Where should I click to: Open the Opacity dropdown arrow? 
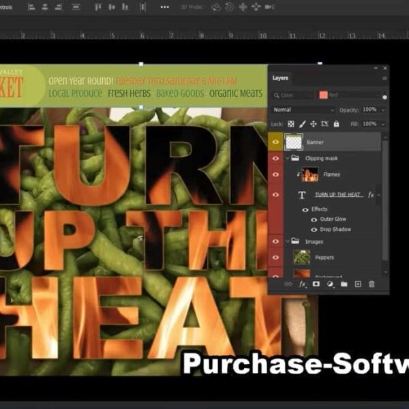[x=382, y=110]
